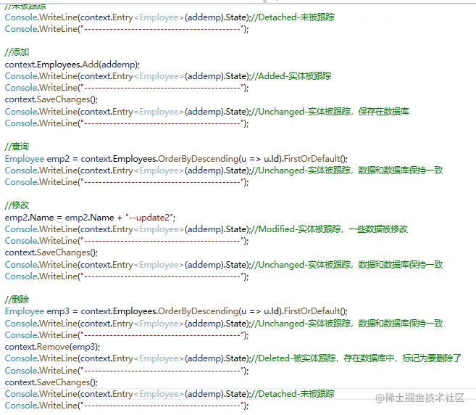Screen dimensions: 476x415
Task: Click the emp2.Name assignment statement
Action: [x=90, y=218]
